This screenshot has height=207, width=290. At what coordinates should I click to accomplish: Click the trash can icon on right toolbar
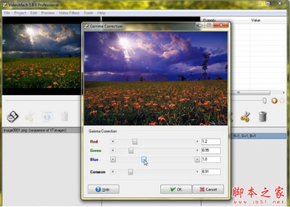262,117
